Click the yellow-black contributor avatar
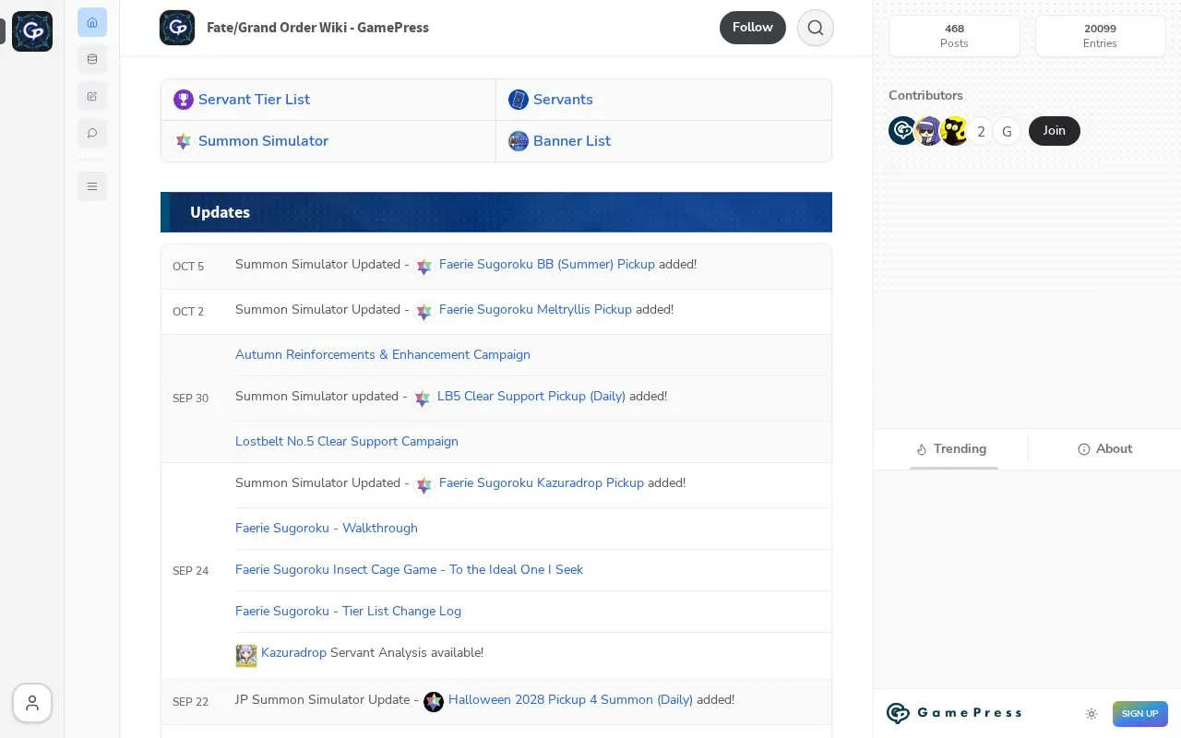This screenshot has height=738, width=1181. (x=954, y=131)
